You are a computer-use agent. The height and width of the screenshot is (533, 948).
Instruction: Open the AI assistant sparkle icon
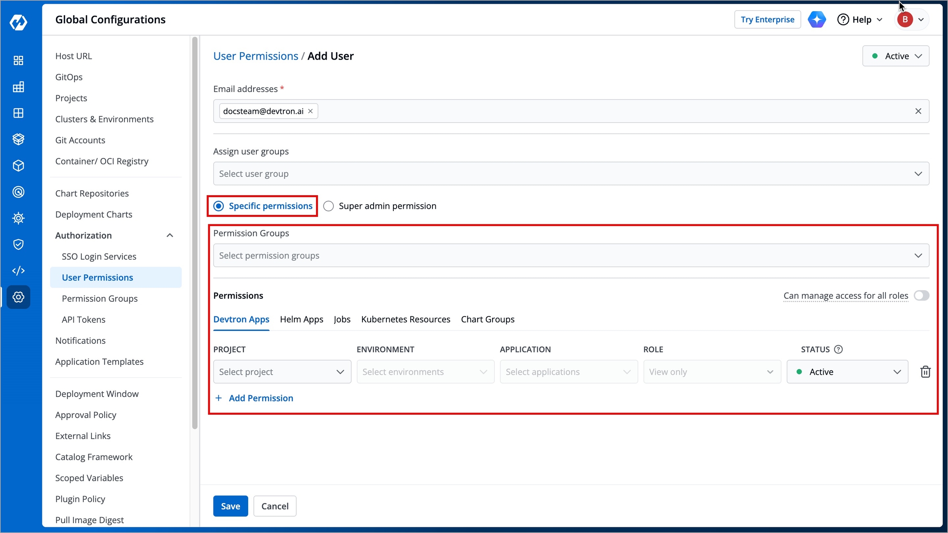[x=817, y=19]
